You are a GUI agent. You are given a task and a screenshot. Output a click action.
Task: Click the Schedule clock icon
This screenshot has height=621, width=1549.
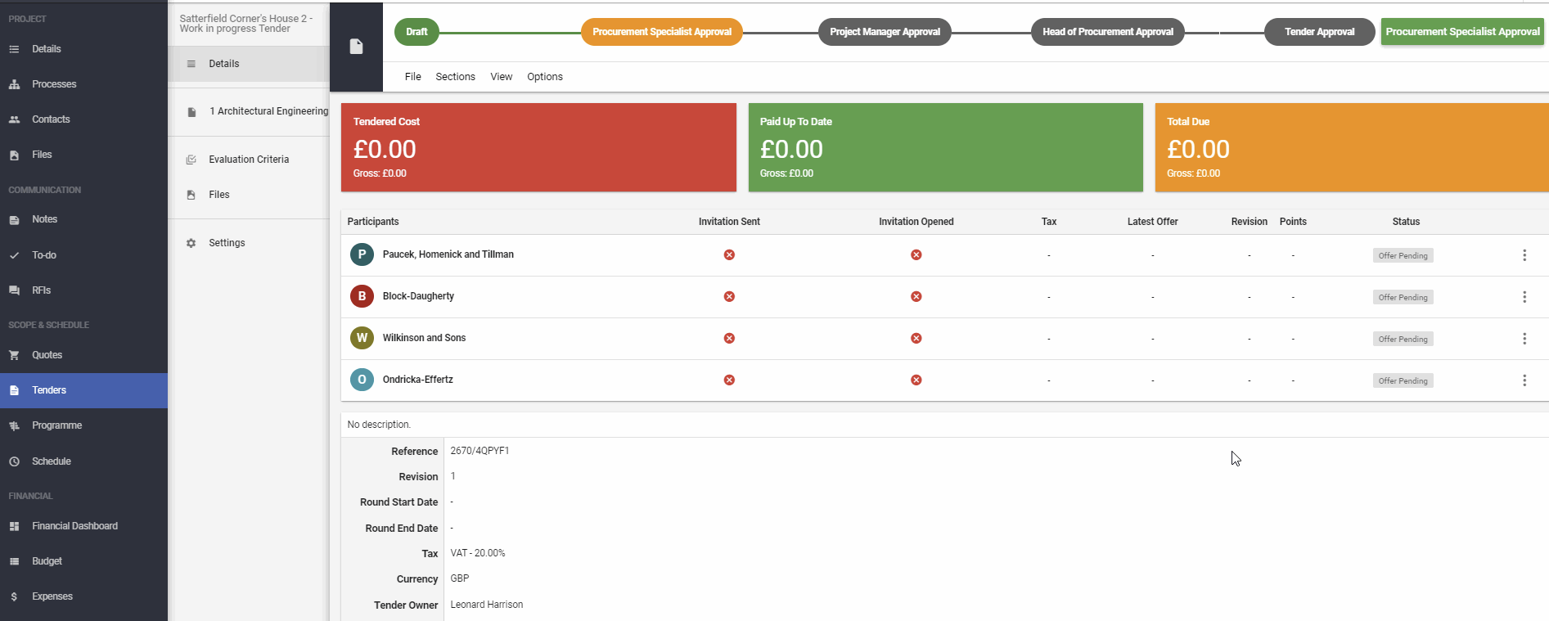(x=14, y=461)
